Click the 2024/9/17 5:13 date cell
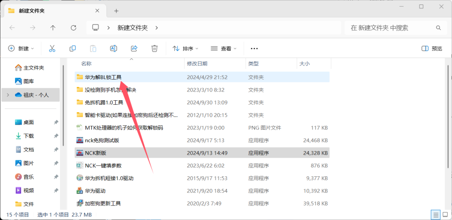This screenshot has width=452, height=220. [x=206, y=140]
